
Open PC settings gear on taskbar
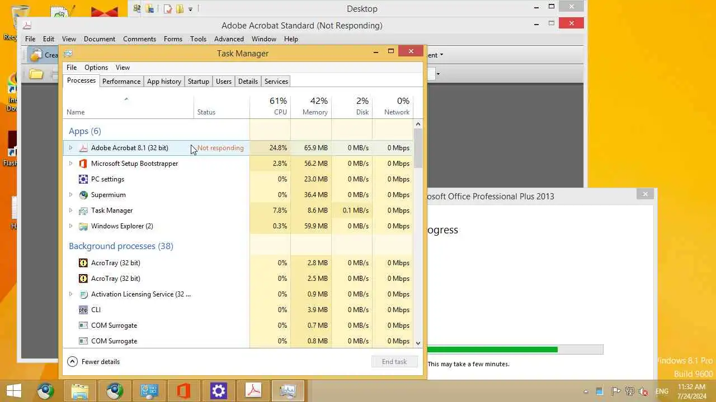click(219, 391)
